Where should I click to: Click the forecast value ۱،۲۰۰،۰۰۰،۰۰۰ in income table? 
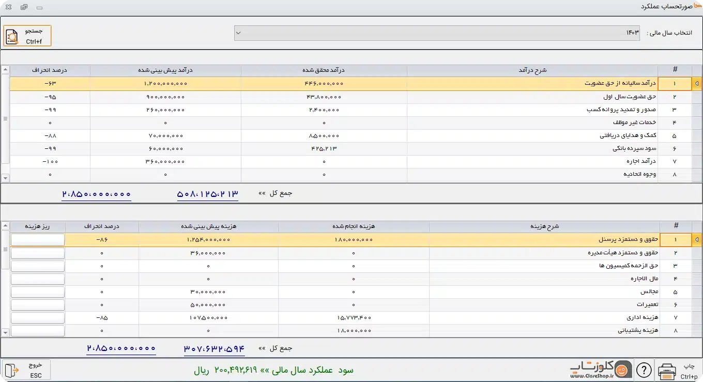tap(165, 84)
